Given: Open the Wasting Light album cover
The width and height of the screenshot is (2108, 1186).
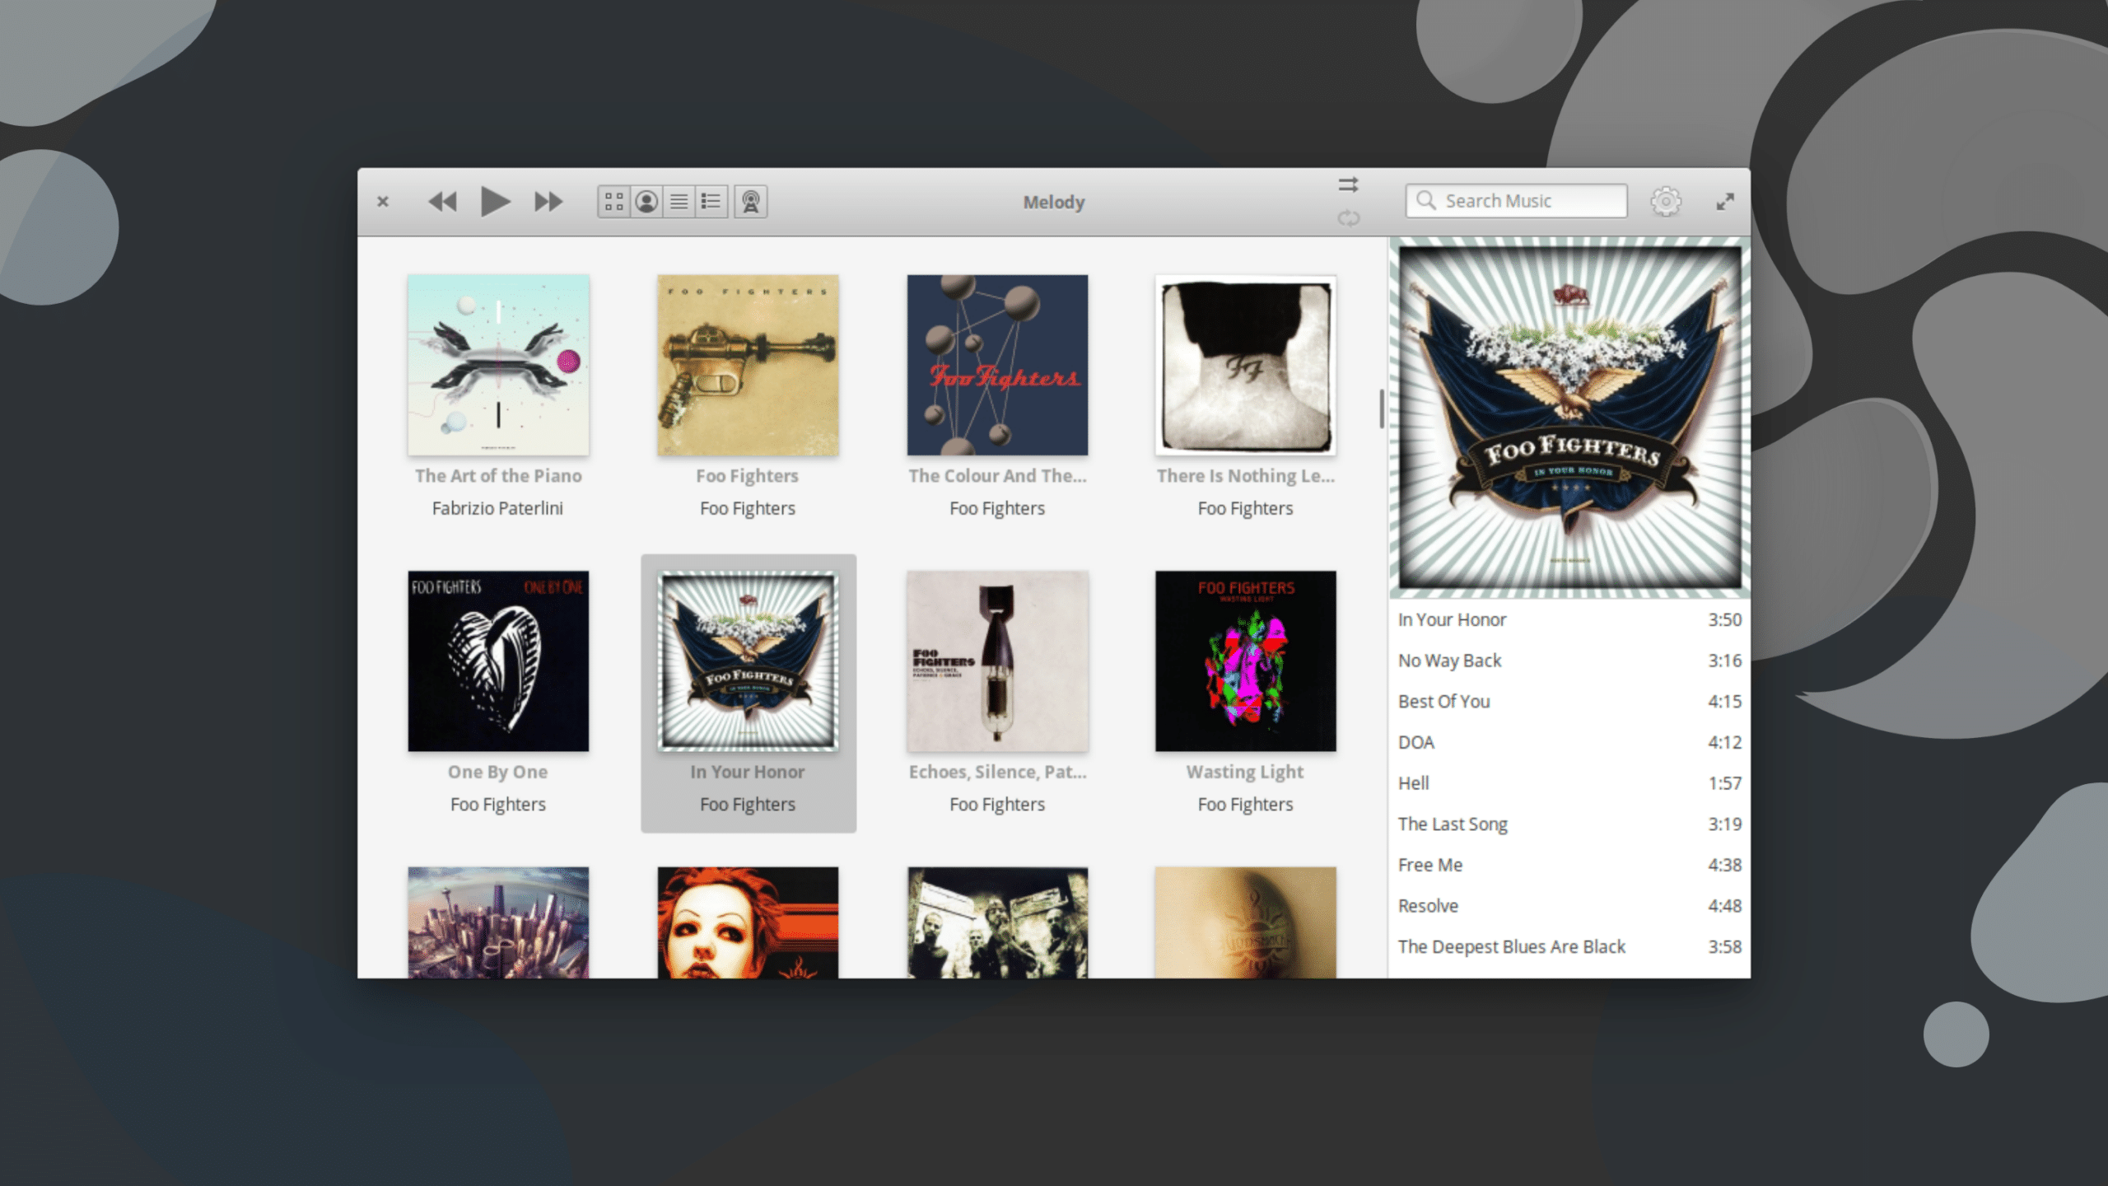Looking at the screenshot, I should coord(1246,661).
